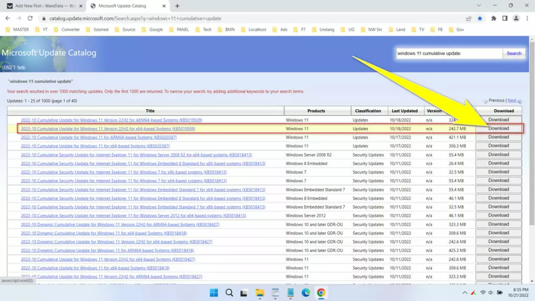
Task: Click the browser forward arrow
Action: [x=19, y=18]
